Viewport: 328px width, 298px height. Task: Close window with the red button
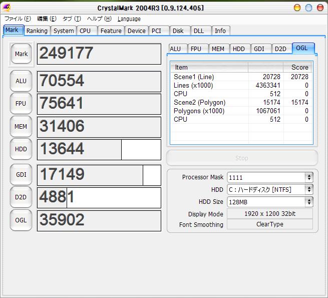[x=320, y=8]
